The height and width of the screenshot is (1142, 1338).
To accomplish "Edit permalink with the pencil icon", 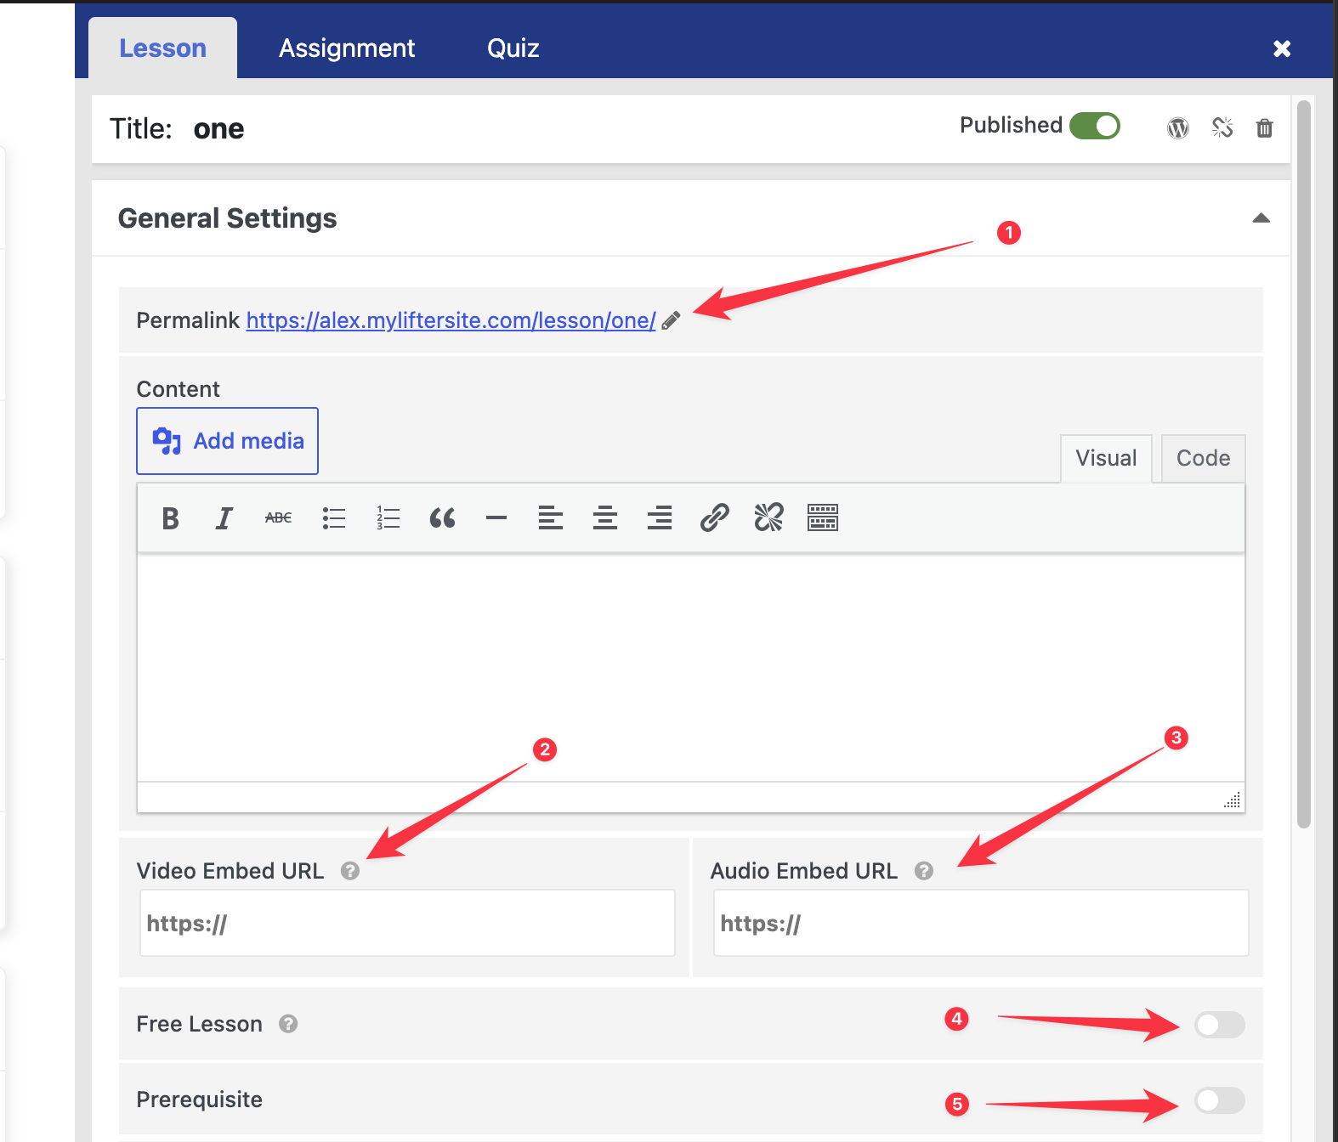I will (672, 320).
